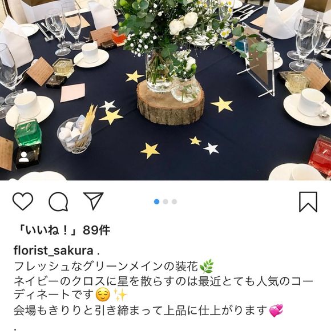Tap the pink hearts emoji ending the caption
Viewport: 331px width, 331px height.
276,310
